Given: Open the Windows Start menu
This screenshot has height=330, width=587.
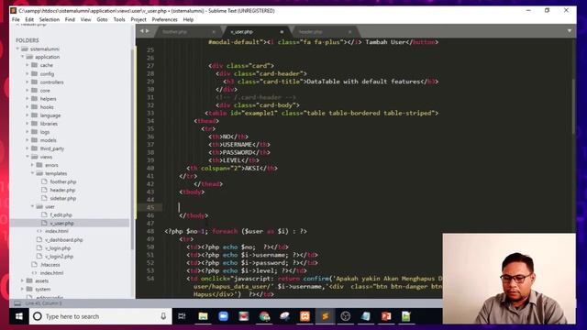Looking at the screenshot, I should click(x=19, y=316).
